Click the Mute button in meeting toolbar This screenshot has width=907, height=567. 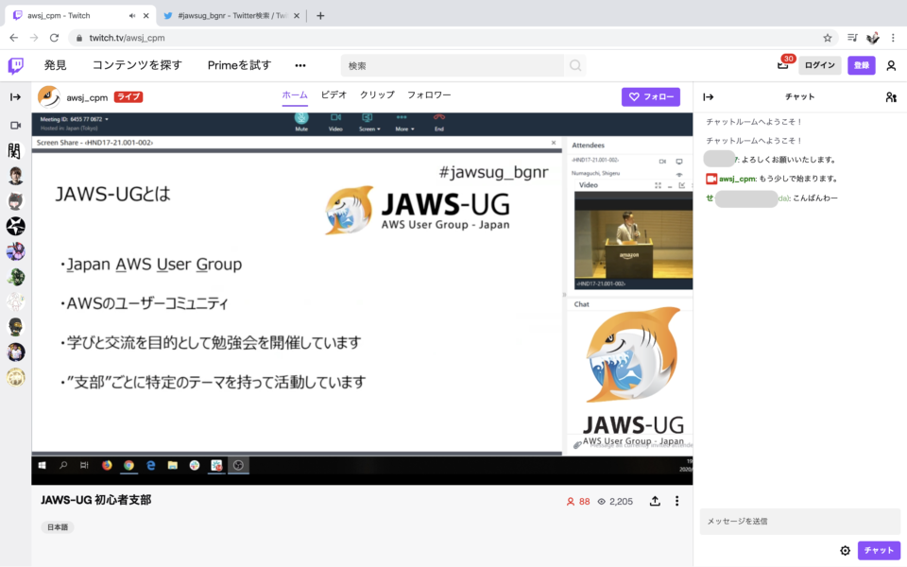(301, 122)
